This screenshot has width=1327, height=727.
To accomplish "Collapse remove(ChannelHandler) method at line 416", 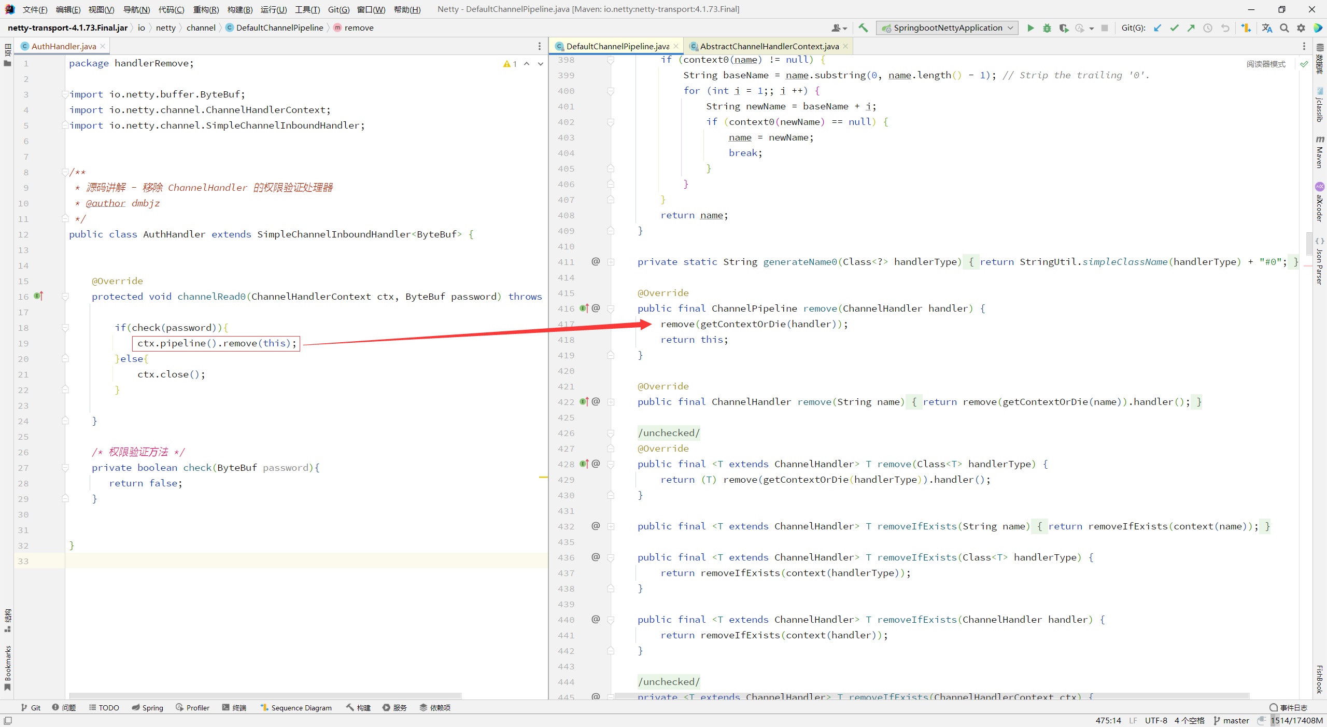I will [611, 309].
